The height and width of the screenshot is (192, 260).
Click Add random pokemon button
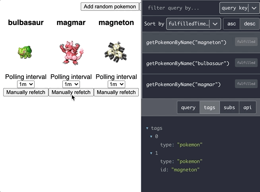point(110,6)
